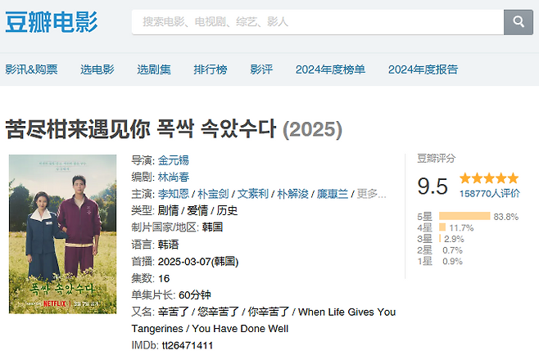Viewport: 539px width, 364px height.
Task: Click the genre text 剧情 / 爱情 / 历史
Action: [197, 210]
